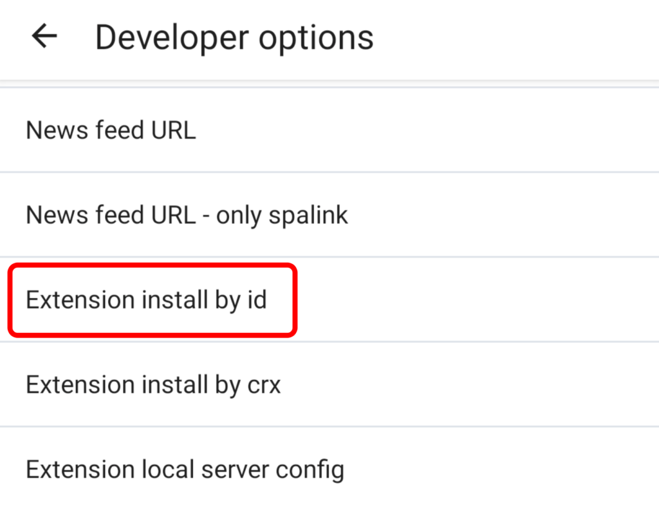
Task: Click the Developer options title
Action: [x=234, y=38]
